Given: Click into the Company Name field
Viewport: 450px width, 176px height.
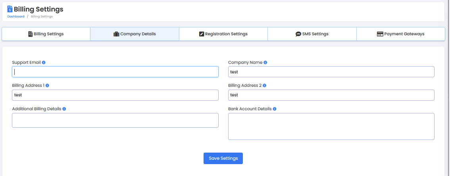Looking at the screenshot, I should [x=331, y=72].
